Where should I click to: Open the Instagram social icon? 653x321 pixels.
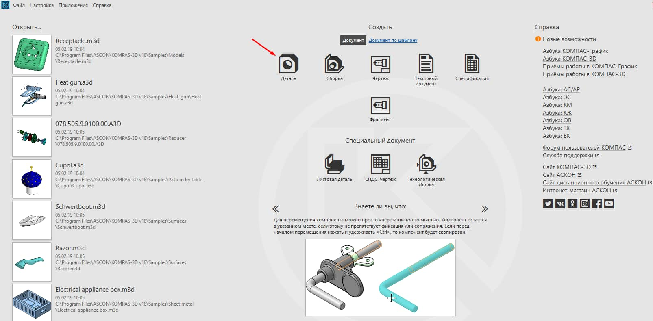(585, 204)
